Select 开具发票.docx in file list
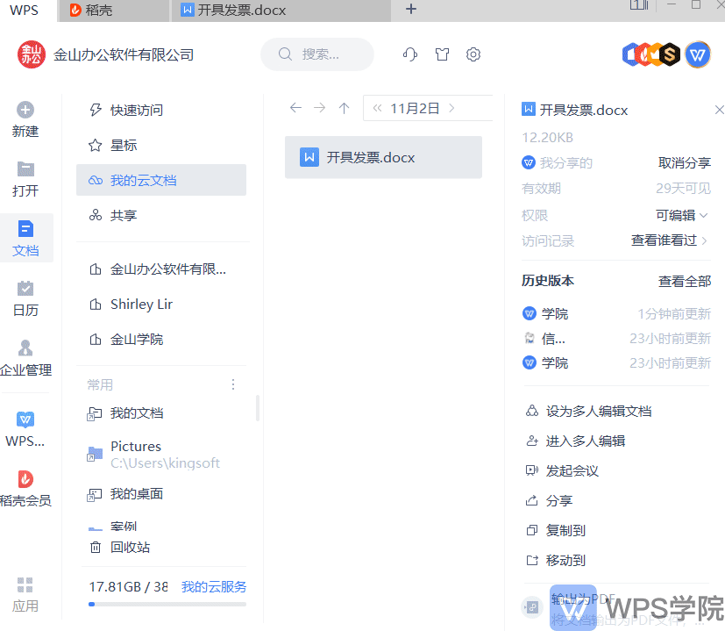The width and height of the screenshot is (725, 631). 383,157
